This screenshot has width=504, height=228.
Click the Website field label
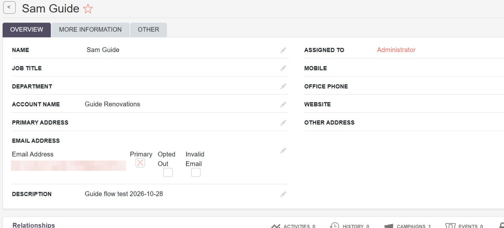(318, 104)
